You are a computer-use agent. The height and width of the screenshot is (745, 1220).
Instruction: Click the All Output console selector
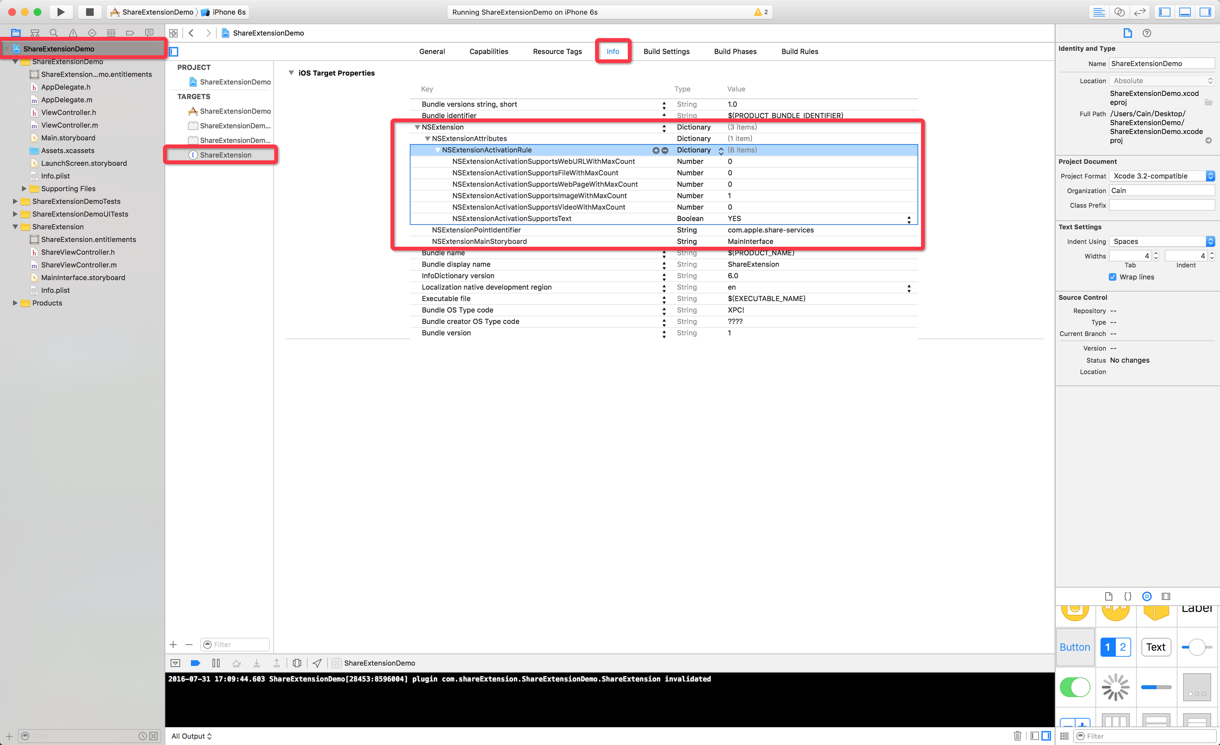point(191,736)
